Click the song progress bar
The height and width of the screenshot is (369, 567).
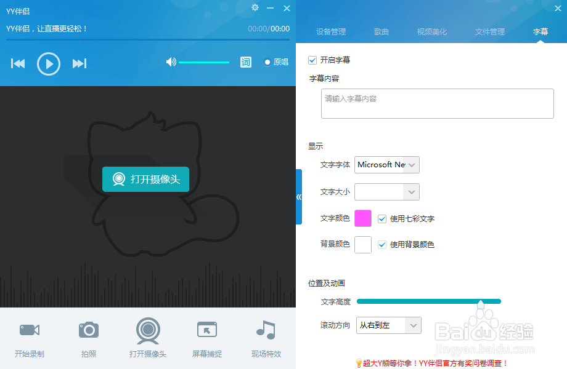coord(148,39)
